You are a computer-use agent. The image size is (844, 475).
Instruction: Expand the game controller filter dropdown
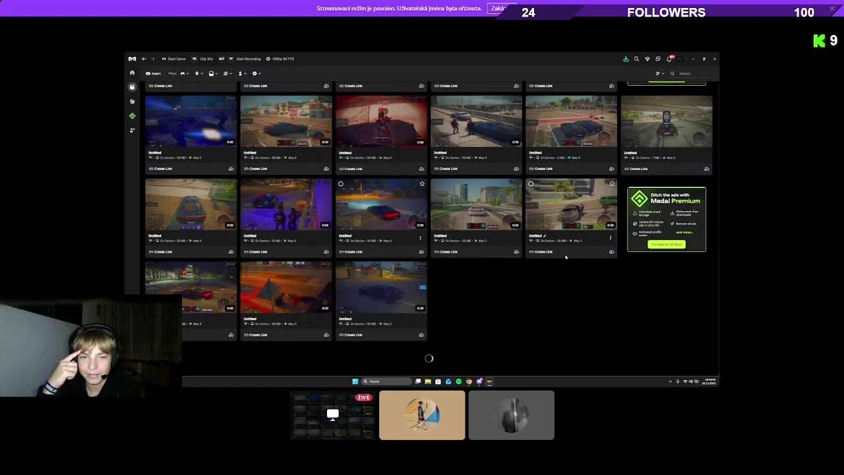pyautogui.click(x=185, y=73)
